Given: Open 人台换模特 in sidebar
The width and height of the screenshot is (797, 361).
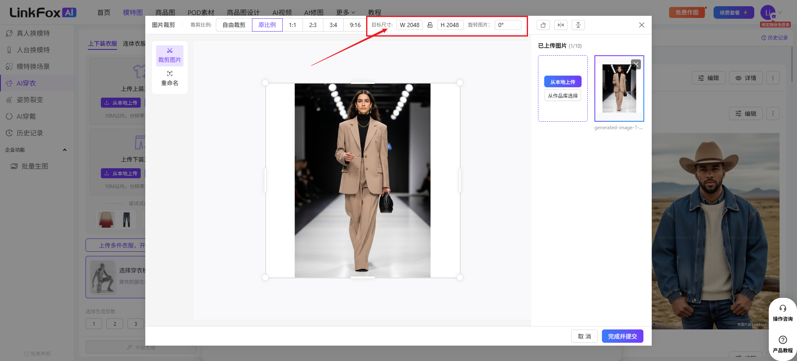Looking at the screenshot, I should coord(33,50).
